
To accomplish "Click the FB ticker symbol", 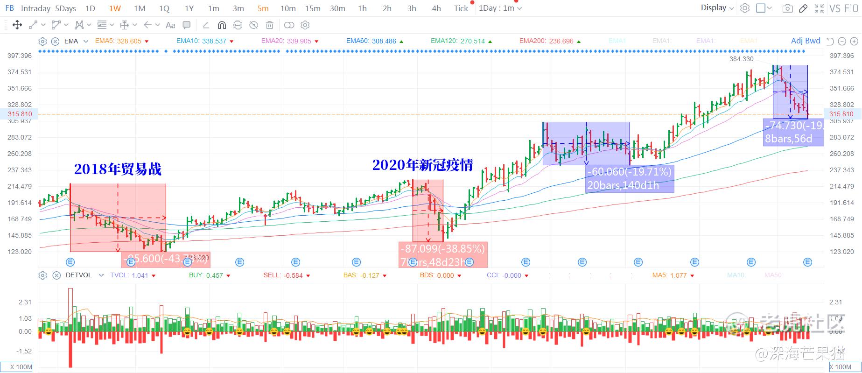I will coord(9,8).
